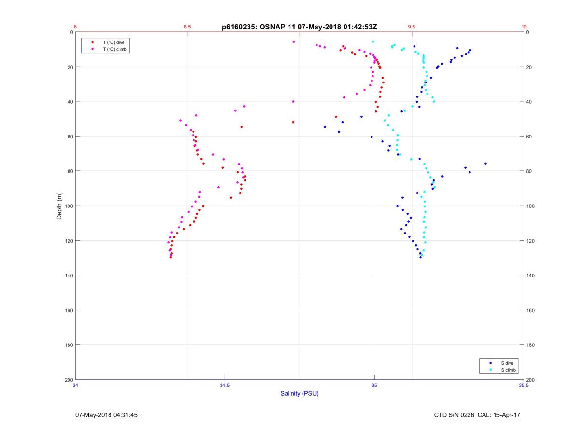Click the dark blue dive marker in the salinity legend
579x427 pixels.
point(491,363)
